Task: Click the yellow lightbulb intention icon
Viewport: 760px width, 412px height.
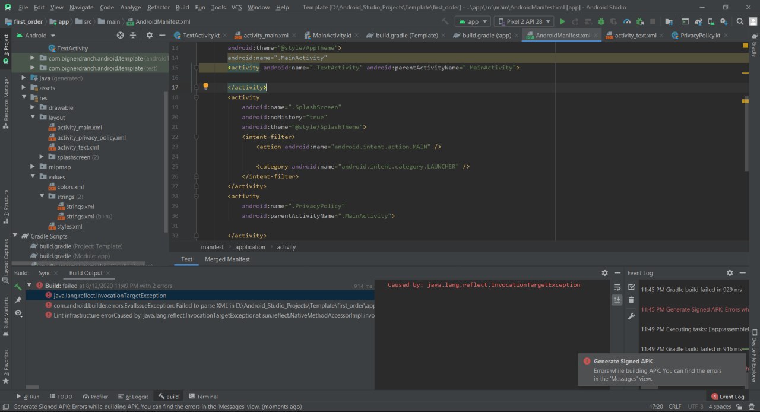Action: [206, 87]
